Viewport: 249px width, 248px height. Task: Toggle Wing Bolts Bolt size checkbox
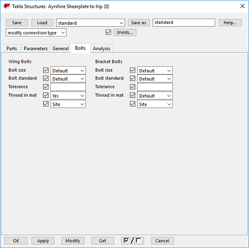click(x=46, y=70)
